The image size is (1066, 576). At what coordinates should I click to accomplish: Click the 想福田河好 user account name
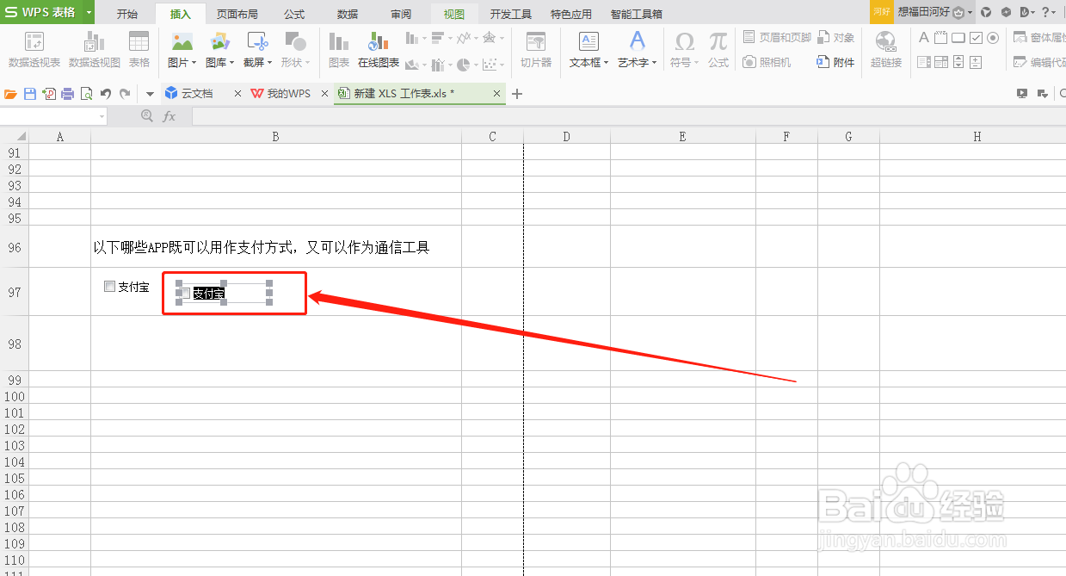[x=923, y=12]
